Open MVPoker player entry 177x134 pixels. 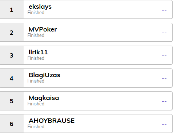[x=86, y=32]
